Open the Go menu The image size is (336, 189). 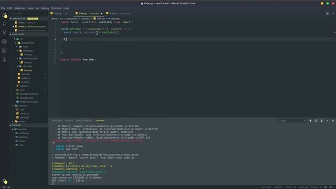(37, 8)
